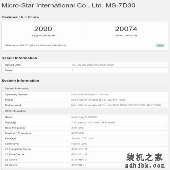This screenshot has width=170, height=170.
Task: Click the Operating System label
Action: click(x=16, y=95)
